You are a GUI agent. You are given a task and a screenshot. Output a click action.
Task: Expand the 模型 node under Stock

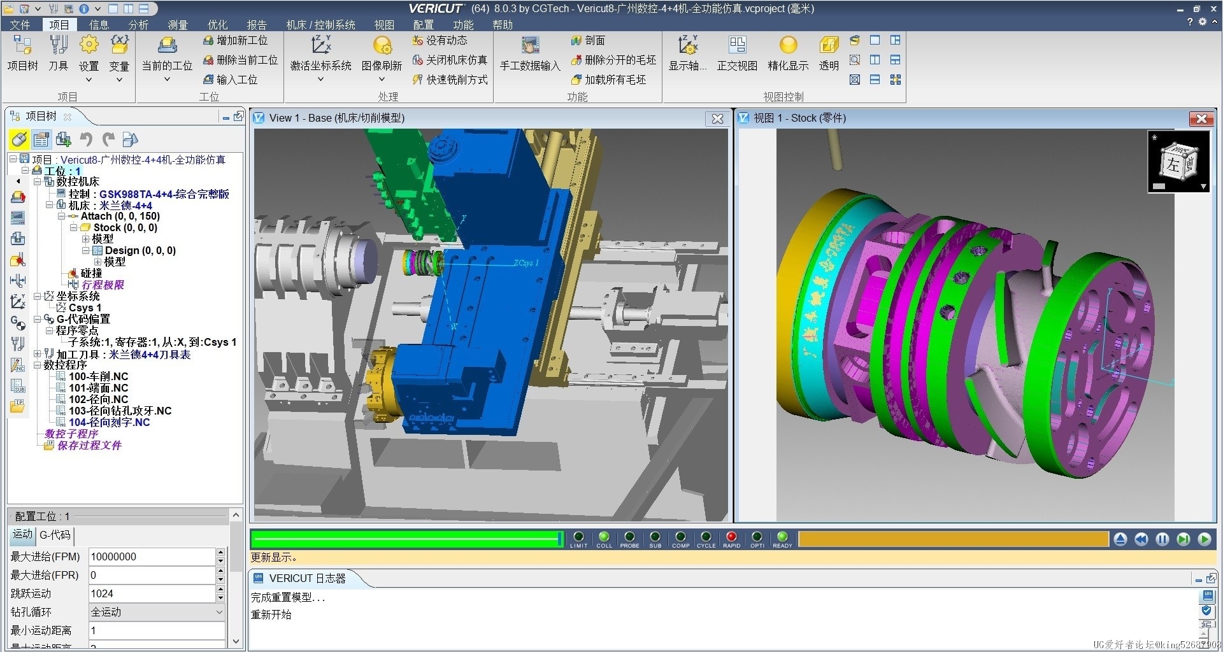(x=85, y=239)
